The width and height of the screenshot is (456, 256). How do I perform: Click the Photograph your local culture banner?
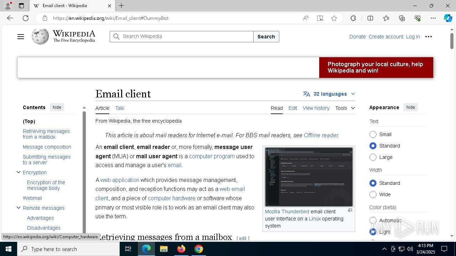pos(376,68)
